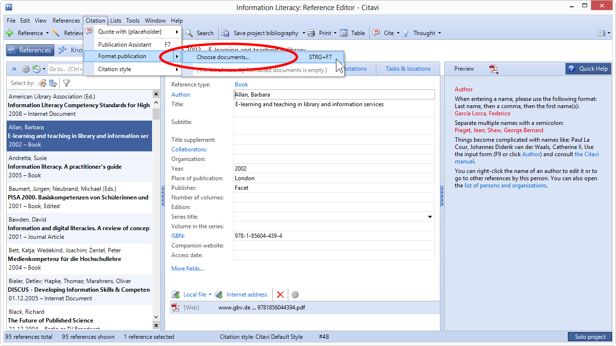Select Choose documents... menu entry
616x346 pixels.
pyautogui.click(x=263, y=57)
